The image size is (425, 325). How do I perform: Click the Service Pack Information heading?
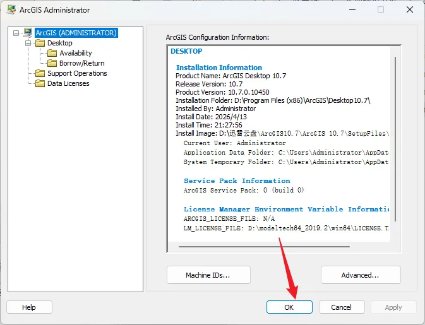click(237, 180)
